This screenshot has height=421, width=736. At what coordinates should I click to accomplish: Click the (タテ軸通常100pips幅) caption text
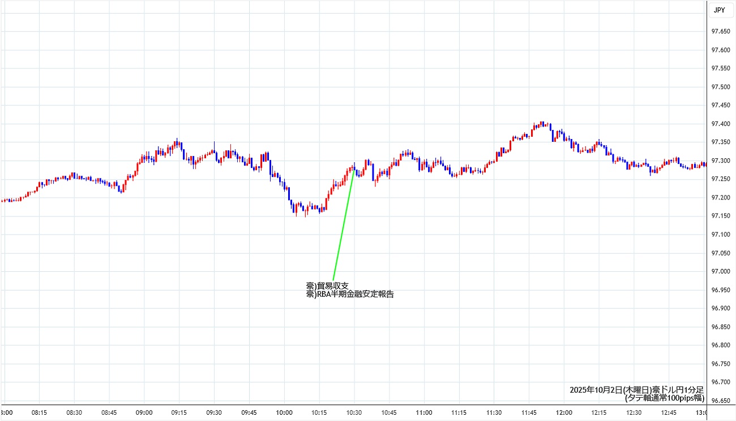coord(664,398)
